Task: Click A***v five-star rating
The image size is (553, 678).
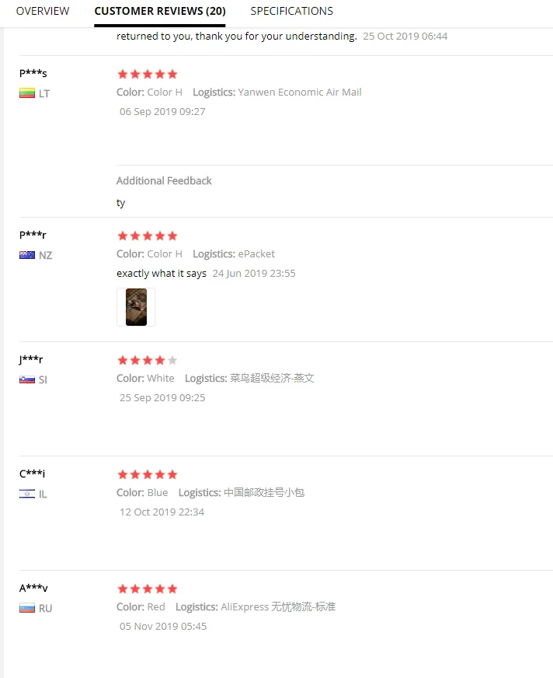Action: (x=147, y=589)
